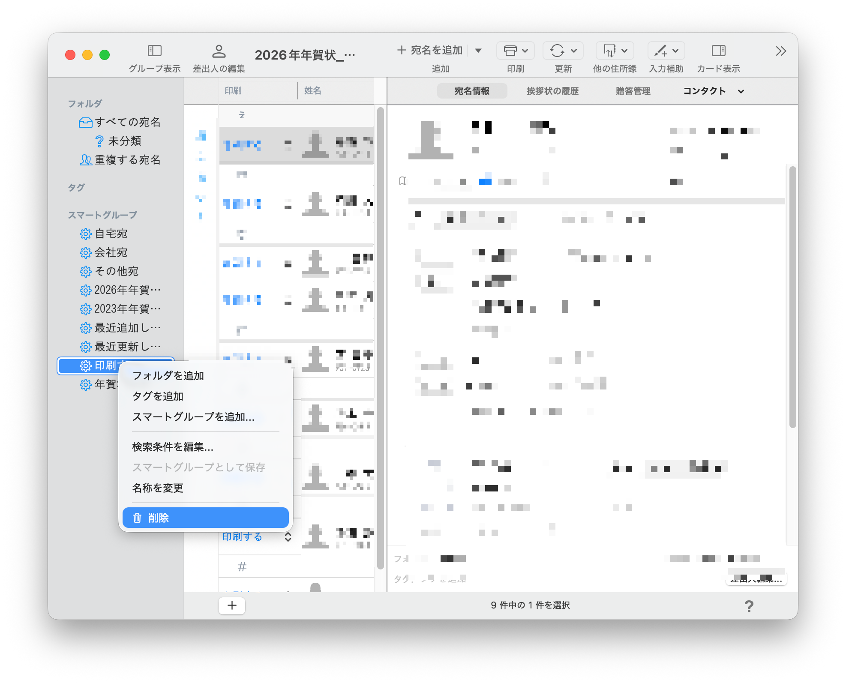This screenshot has width=846, height=683.
Task: Click the address list vertical scrollbar
Action: click(x=380, y=339)
